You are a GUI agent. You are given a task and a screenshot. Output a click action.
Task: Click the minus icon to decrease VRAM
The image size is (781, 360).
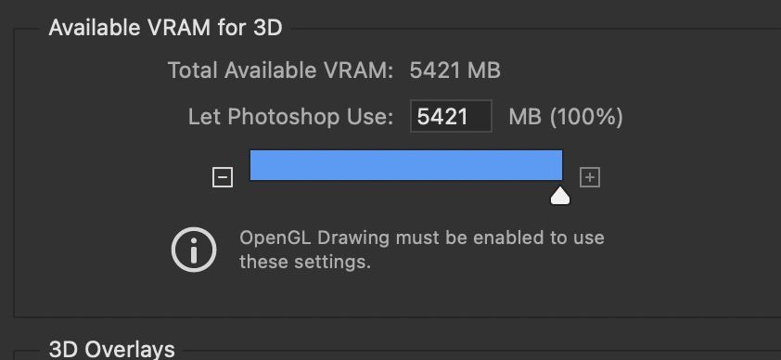click(222, 177)
